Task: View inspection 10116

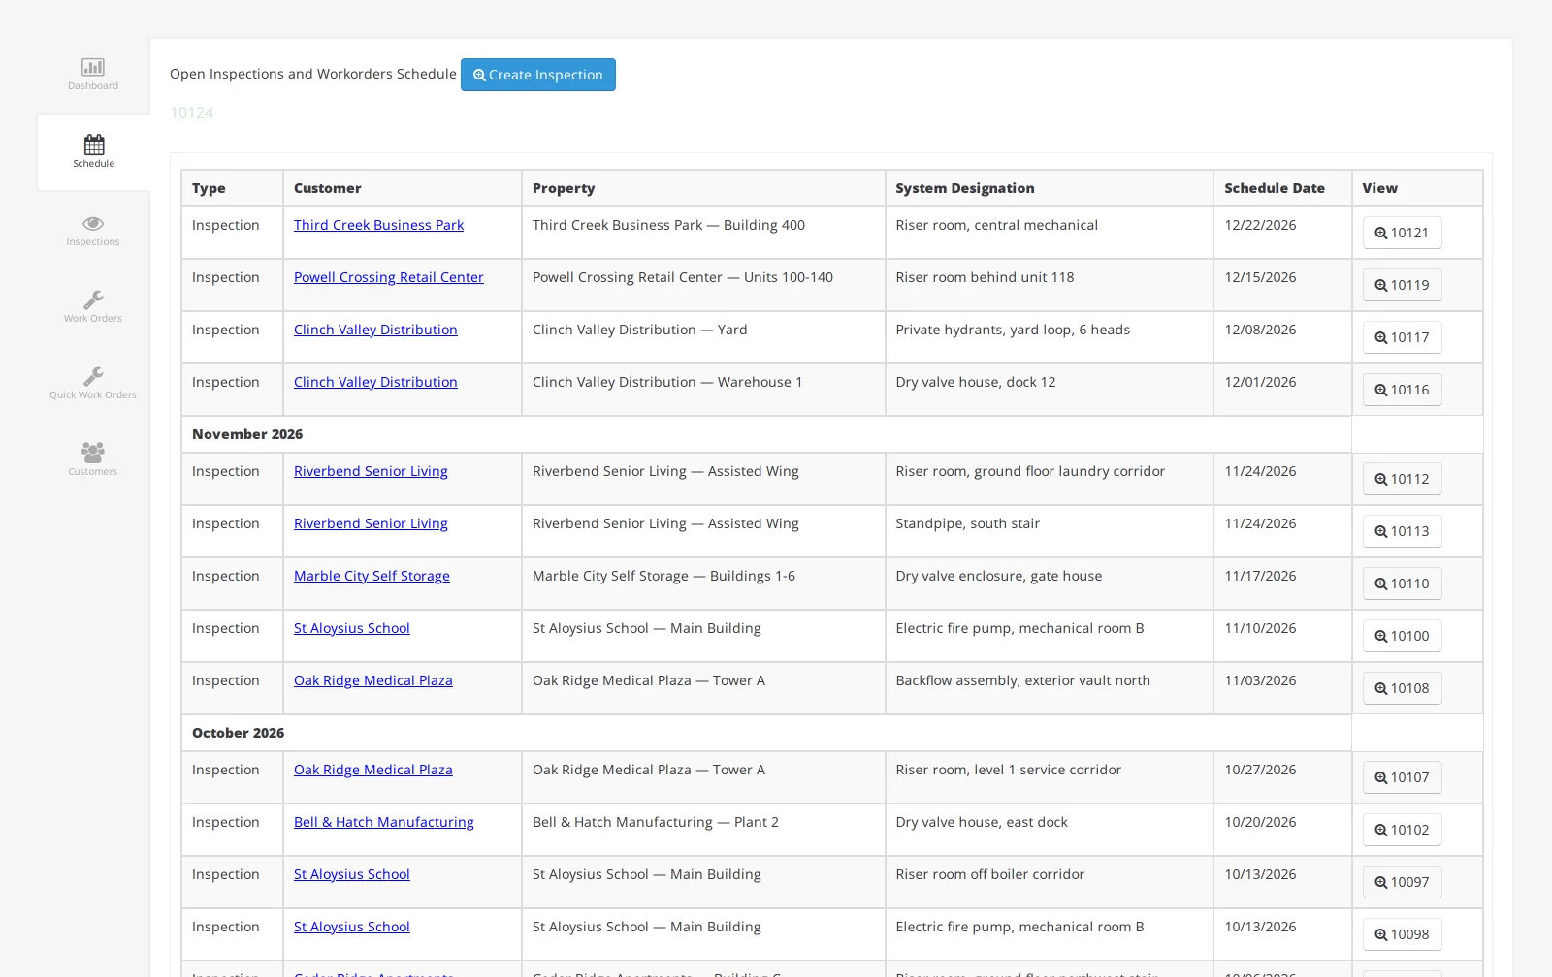Action: (x=1402, y=390)
